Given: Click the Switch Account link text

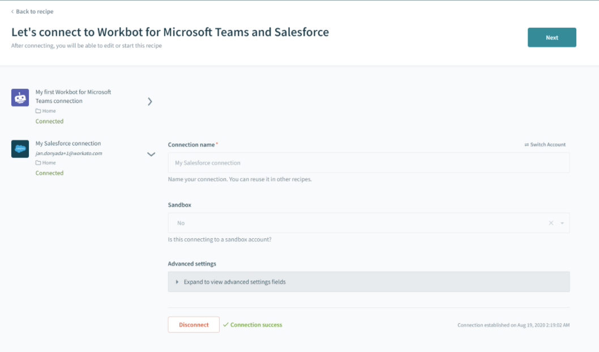Looking at the screenshot, I should [x=547, y=145].
